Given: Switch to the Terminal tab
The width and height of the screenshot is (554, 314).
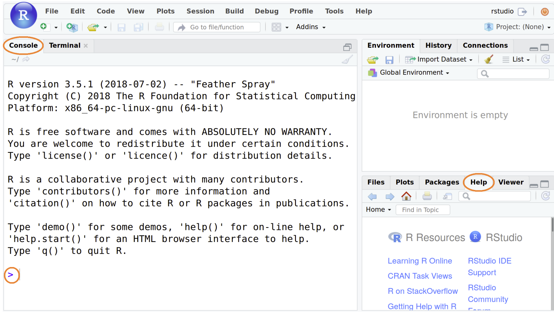Looking at the screenshot, I should [x=65, y=45].
